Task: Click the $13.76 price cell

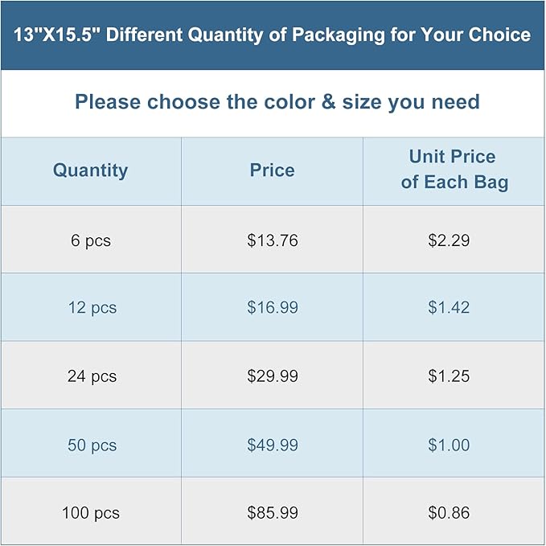Action: pos(272,240)
